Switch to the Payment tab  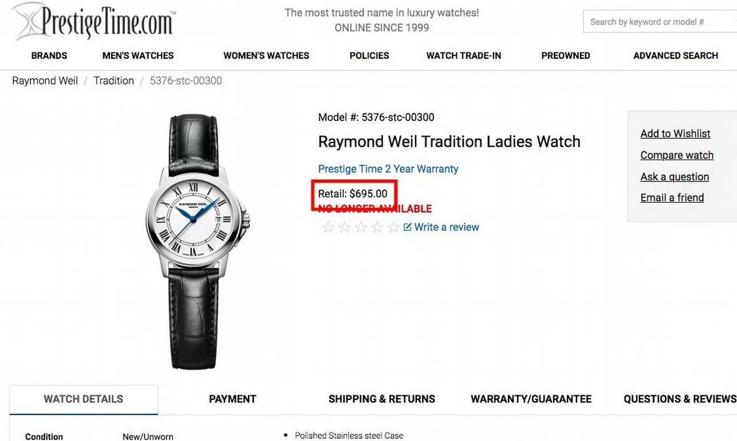(233, 399)
